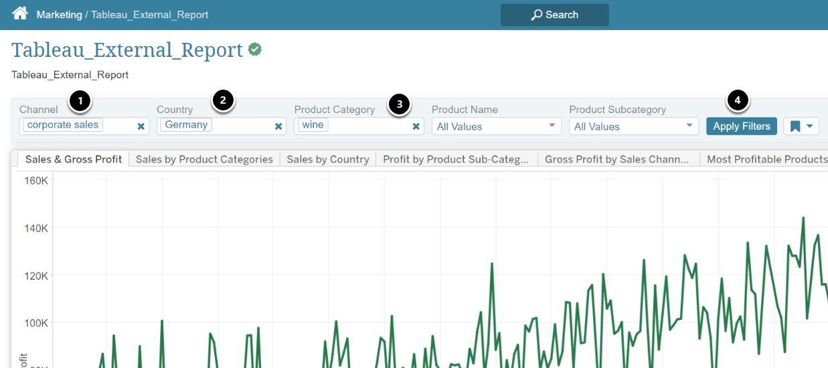Click the Apply Filters button
Image resolution: width=828 pixels, height=368 pixels.
coord(742,126)
